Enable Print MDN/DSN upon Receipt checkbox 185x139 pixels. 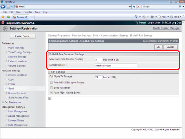point(51,83)
